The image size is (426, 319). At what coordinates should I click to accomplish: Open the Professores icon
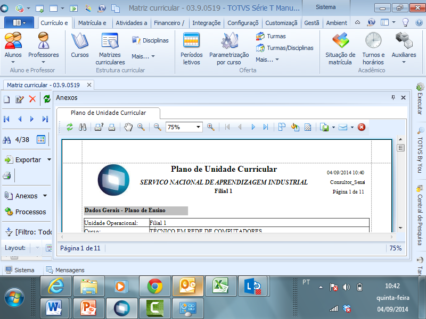point(44,45)
